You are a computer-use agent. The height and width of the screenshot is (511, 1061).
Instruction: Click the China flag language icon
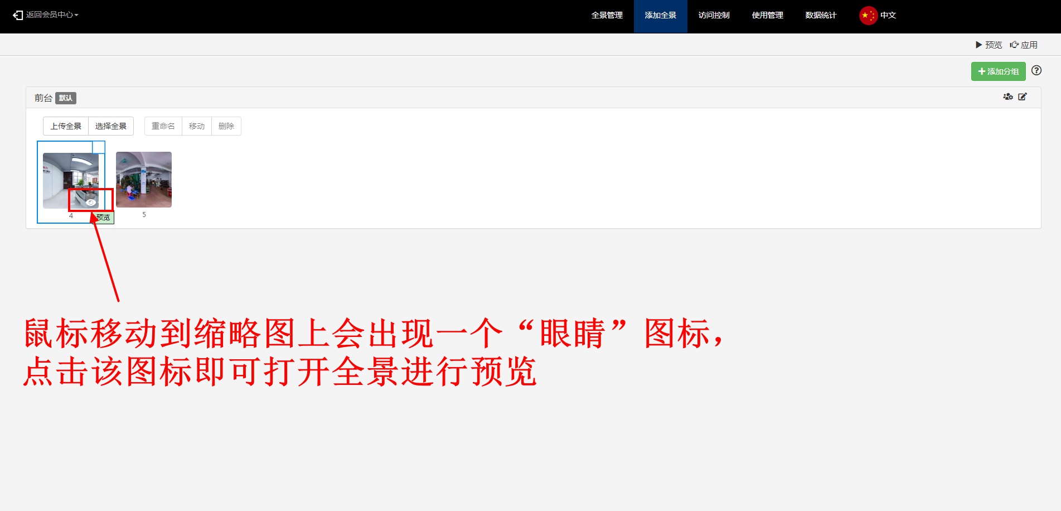point(868,16)
